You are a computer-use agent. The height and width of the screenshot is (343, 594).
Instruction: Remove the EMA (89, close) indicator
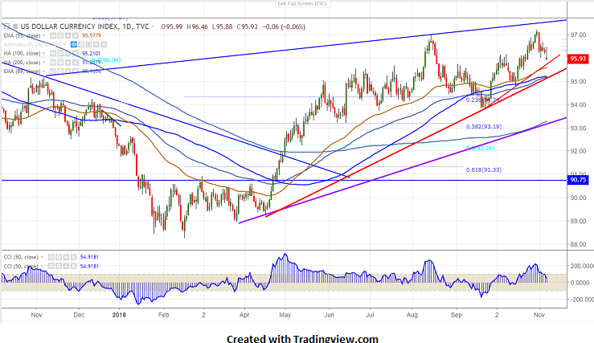pos(76,71)
